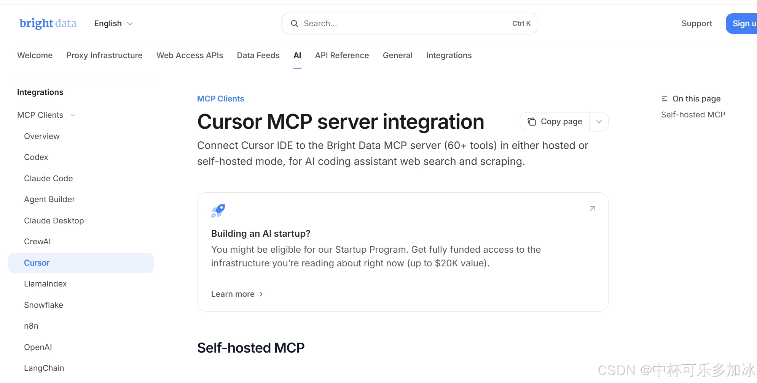The width and height of the screenshot is (757, 383).
Task: Select the AI tab
Action: tap(298, 55)
